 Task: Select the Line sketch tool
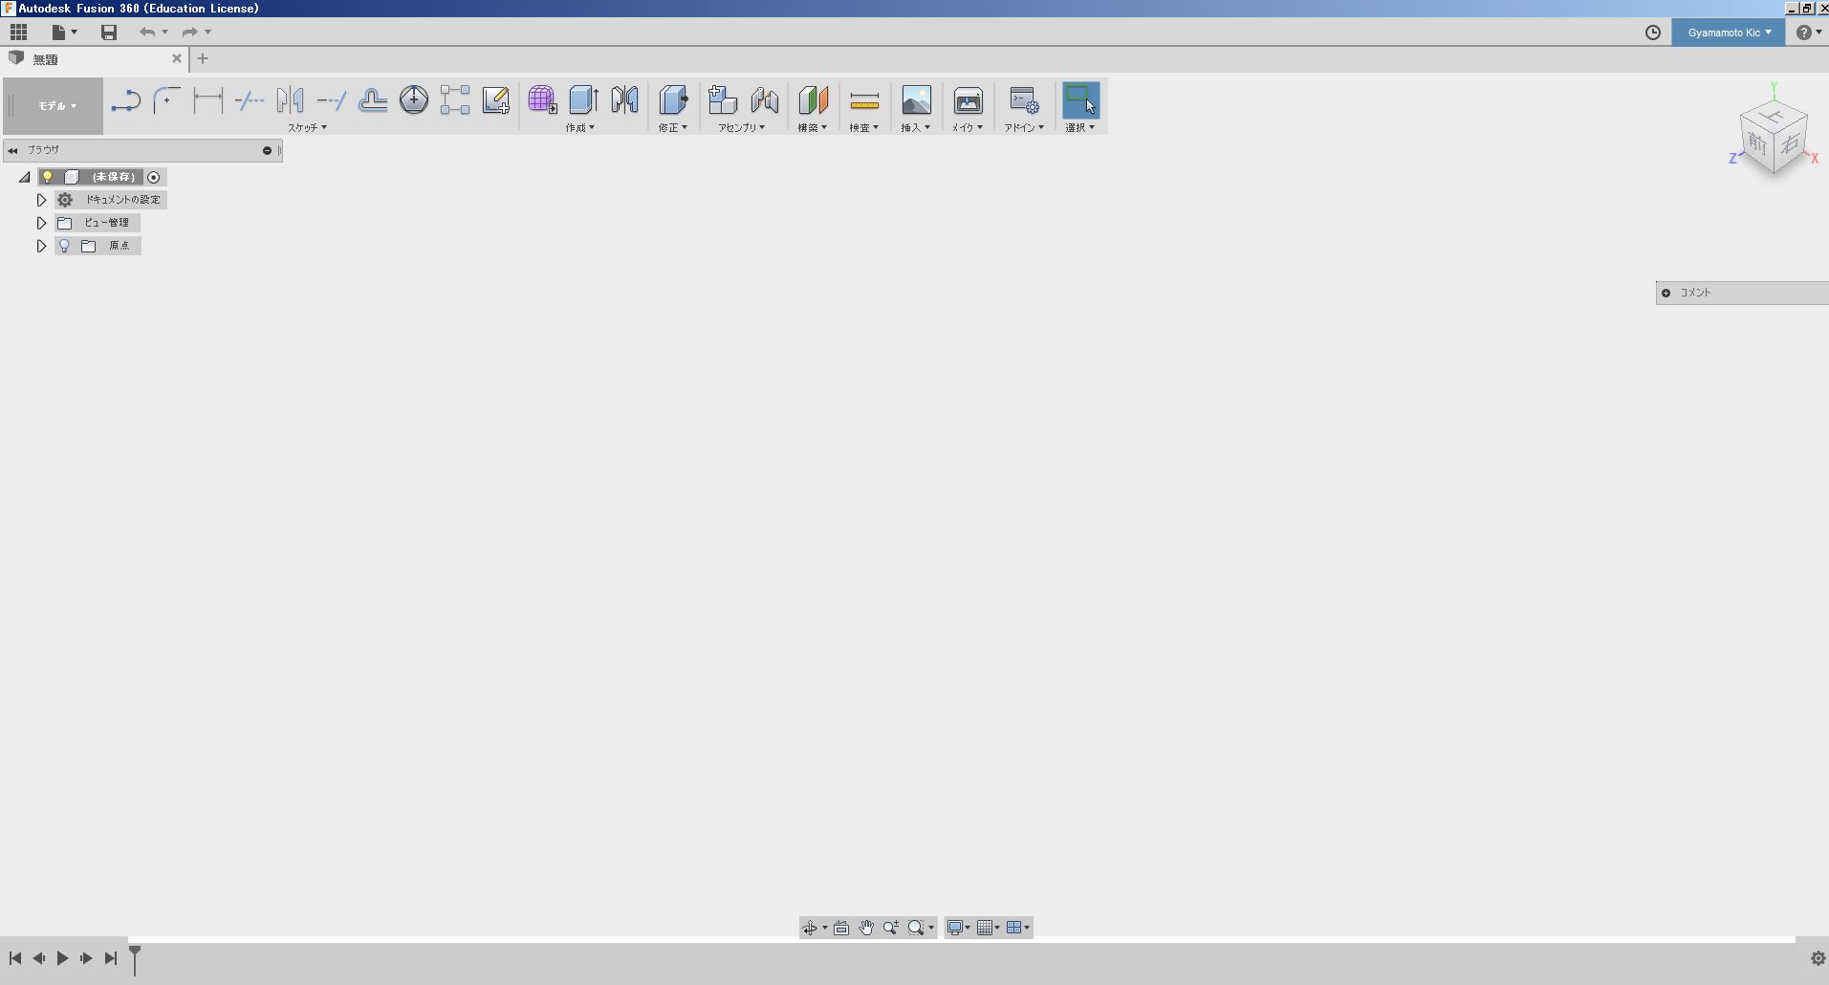click(125, 100)
